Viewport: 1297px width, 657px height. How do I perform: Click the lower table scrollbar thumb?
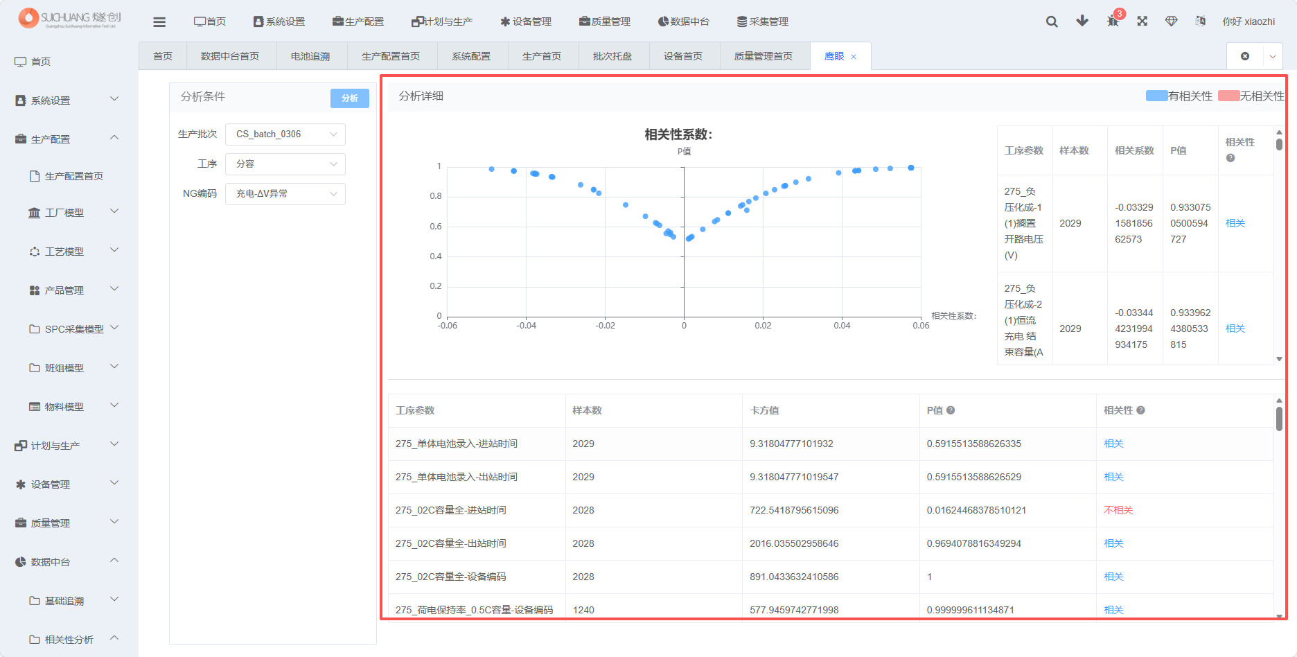[x=1279, y=418]
